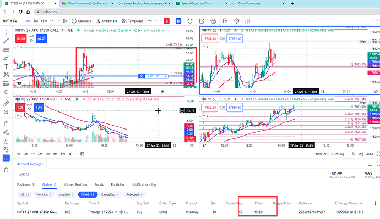Expand the timeframe dropdown after 1h
Viewport: 380px width, 219px height.
click(58, 21)
